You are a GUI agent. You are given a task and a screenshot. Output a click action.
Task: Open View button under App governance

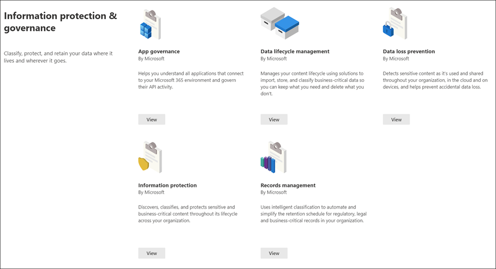point(152,120)
